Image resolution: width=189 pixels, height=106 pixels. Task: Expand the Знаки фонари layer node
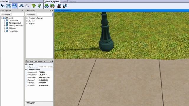click(x=4, y=25)
